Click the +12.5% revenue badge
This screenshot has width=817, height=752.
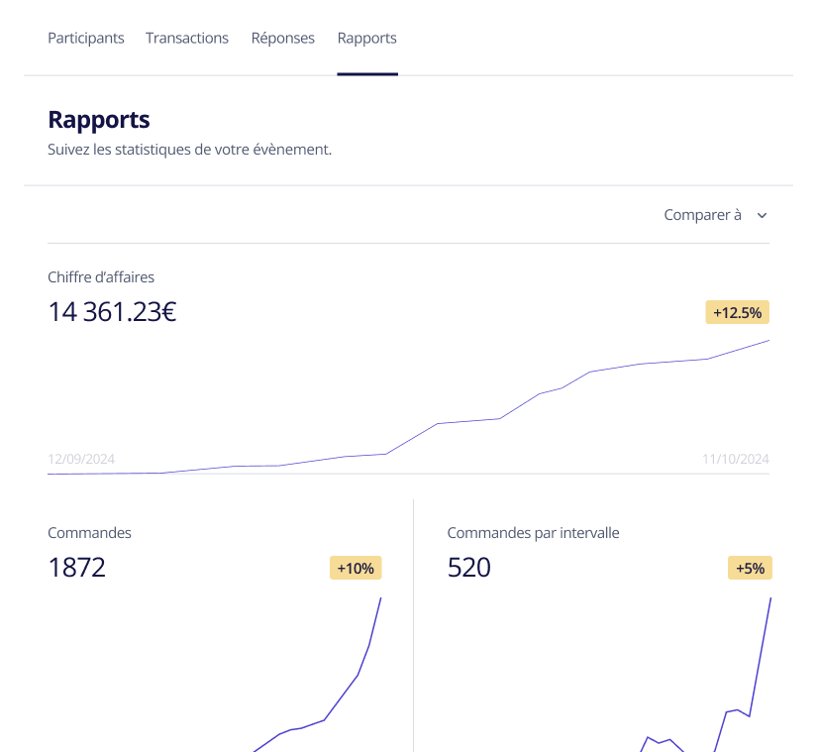pyautogui.click(x=737, y=312)
